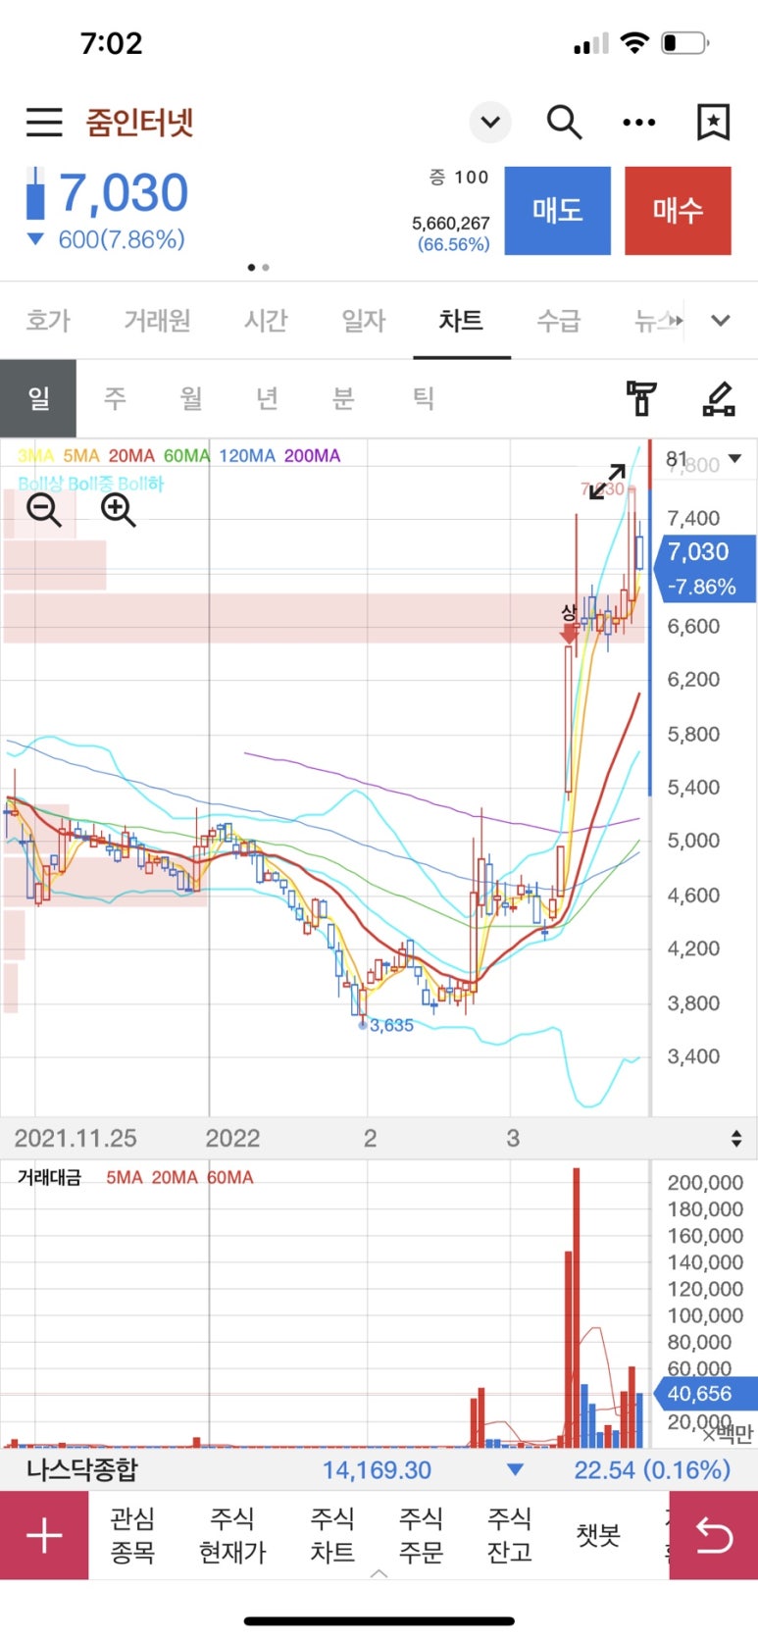Tap the candle icon beside price
Viewport: 758px width, 1640px height.
click(36, 192)
